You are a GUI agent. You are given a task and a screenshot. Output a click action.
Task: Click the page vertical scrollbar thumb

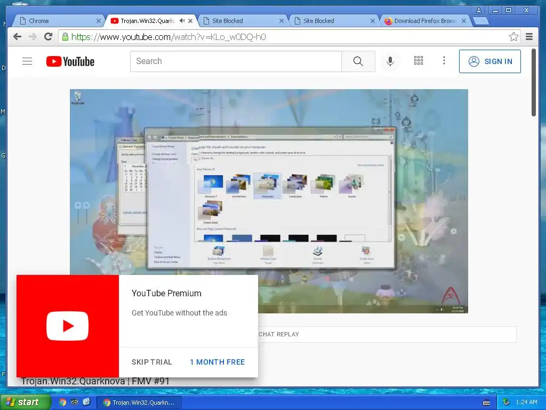pos(533,82)
